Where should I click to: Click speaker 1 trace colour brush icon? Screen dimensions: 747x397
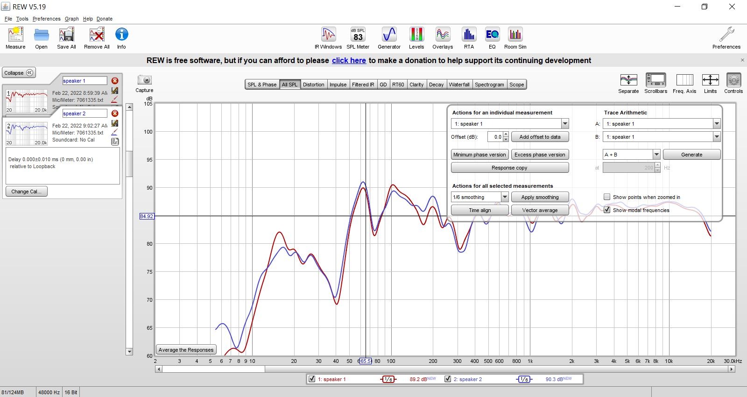click(114, 99)
